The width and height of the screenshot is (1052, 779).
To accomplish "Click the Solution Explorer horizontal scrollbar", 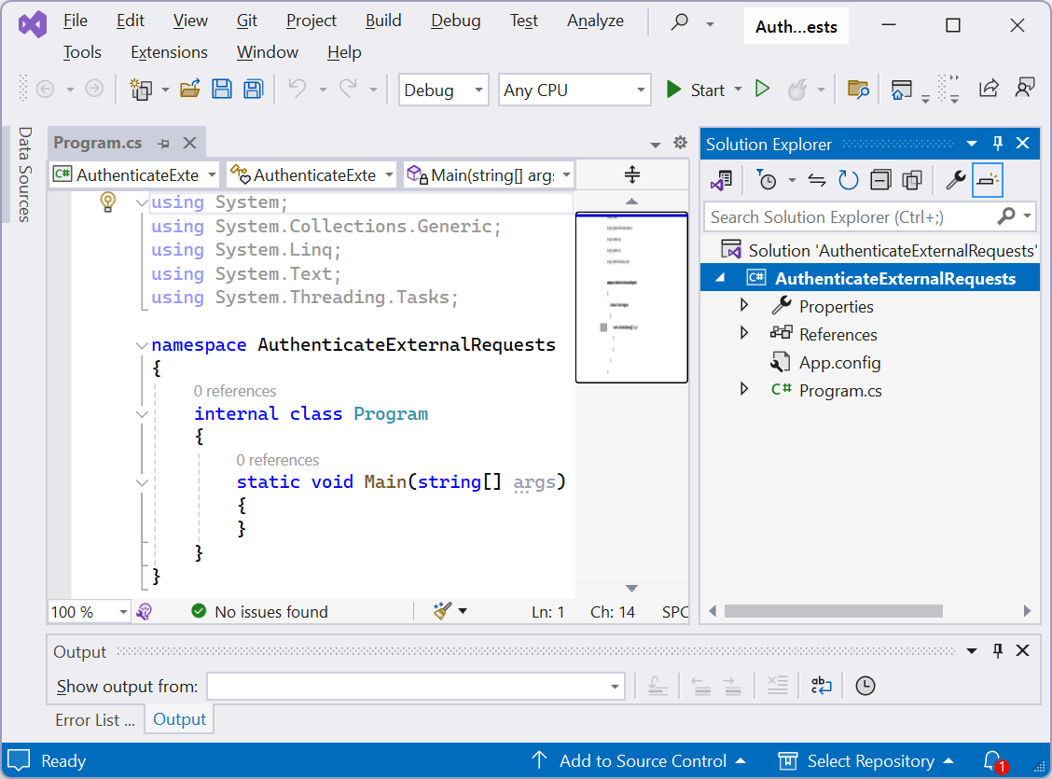I will tap(833, 611).
